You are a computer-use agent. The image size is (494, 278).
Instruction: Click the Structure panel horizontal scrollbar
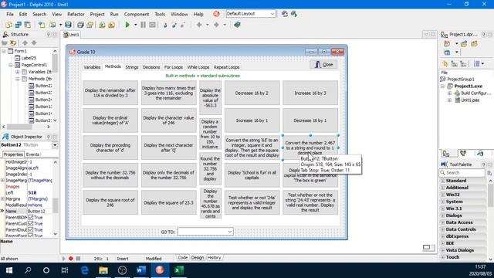click(26, 127)
